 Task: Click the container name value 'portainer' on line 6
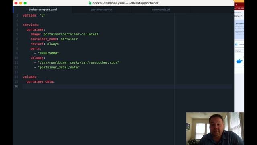69,39
